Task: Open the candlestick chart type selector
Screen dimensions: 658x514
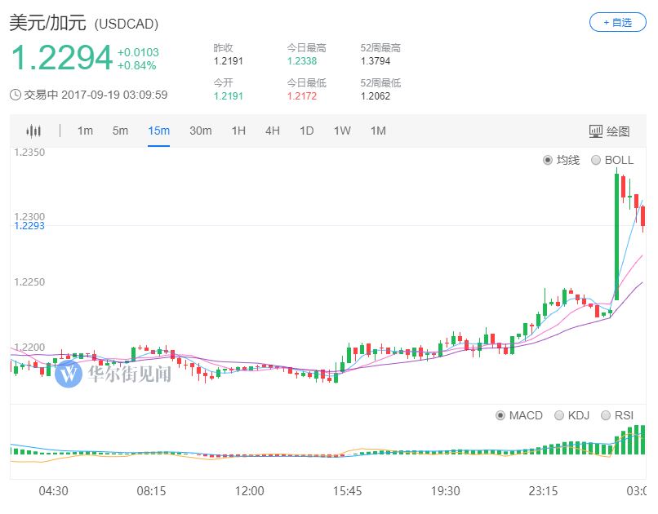Action: (33, 131)
